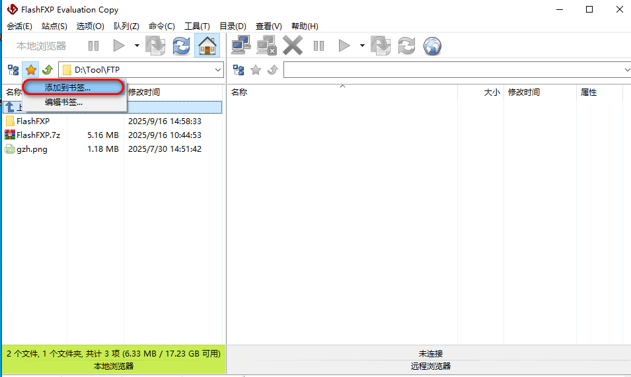The image size is (631, 377).
Task: Open the 会话(E) menu
Action: (x=19, y=26)
